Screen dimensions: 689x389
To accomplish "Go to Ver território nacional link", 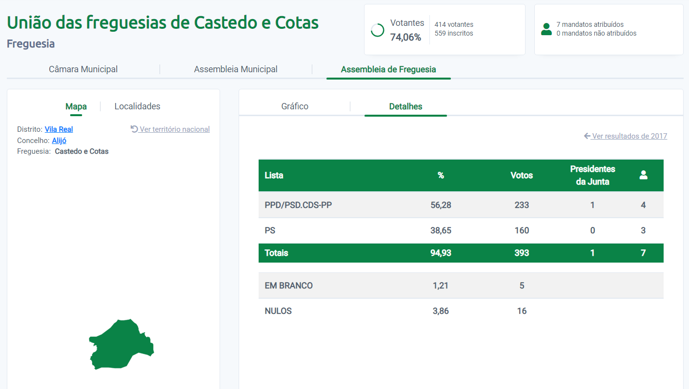I will pyautogui.click(x=175, y=129).
